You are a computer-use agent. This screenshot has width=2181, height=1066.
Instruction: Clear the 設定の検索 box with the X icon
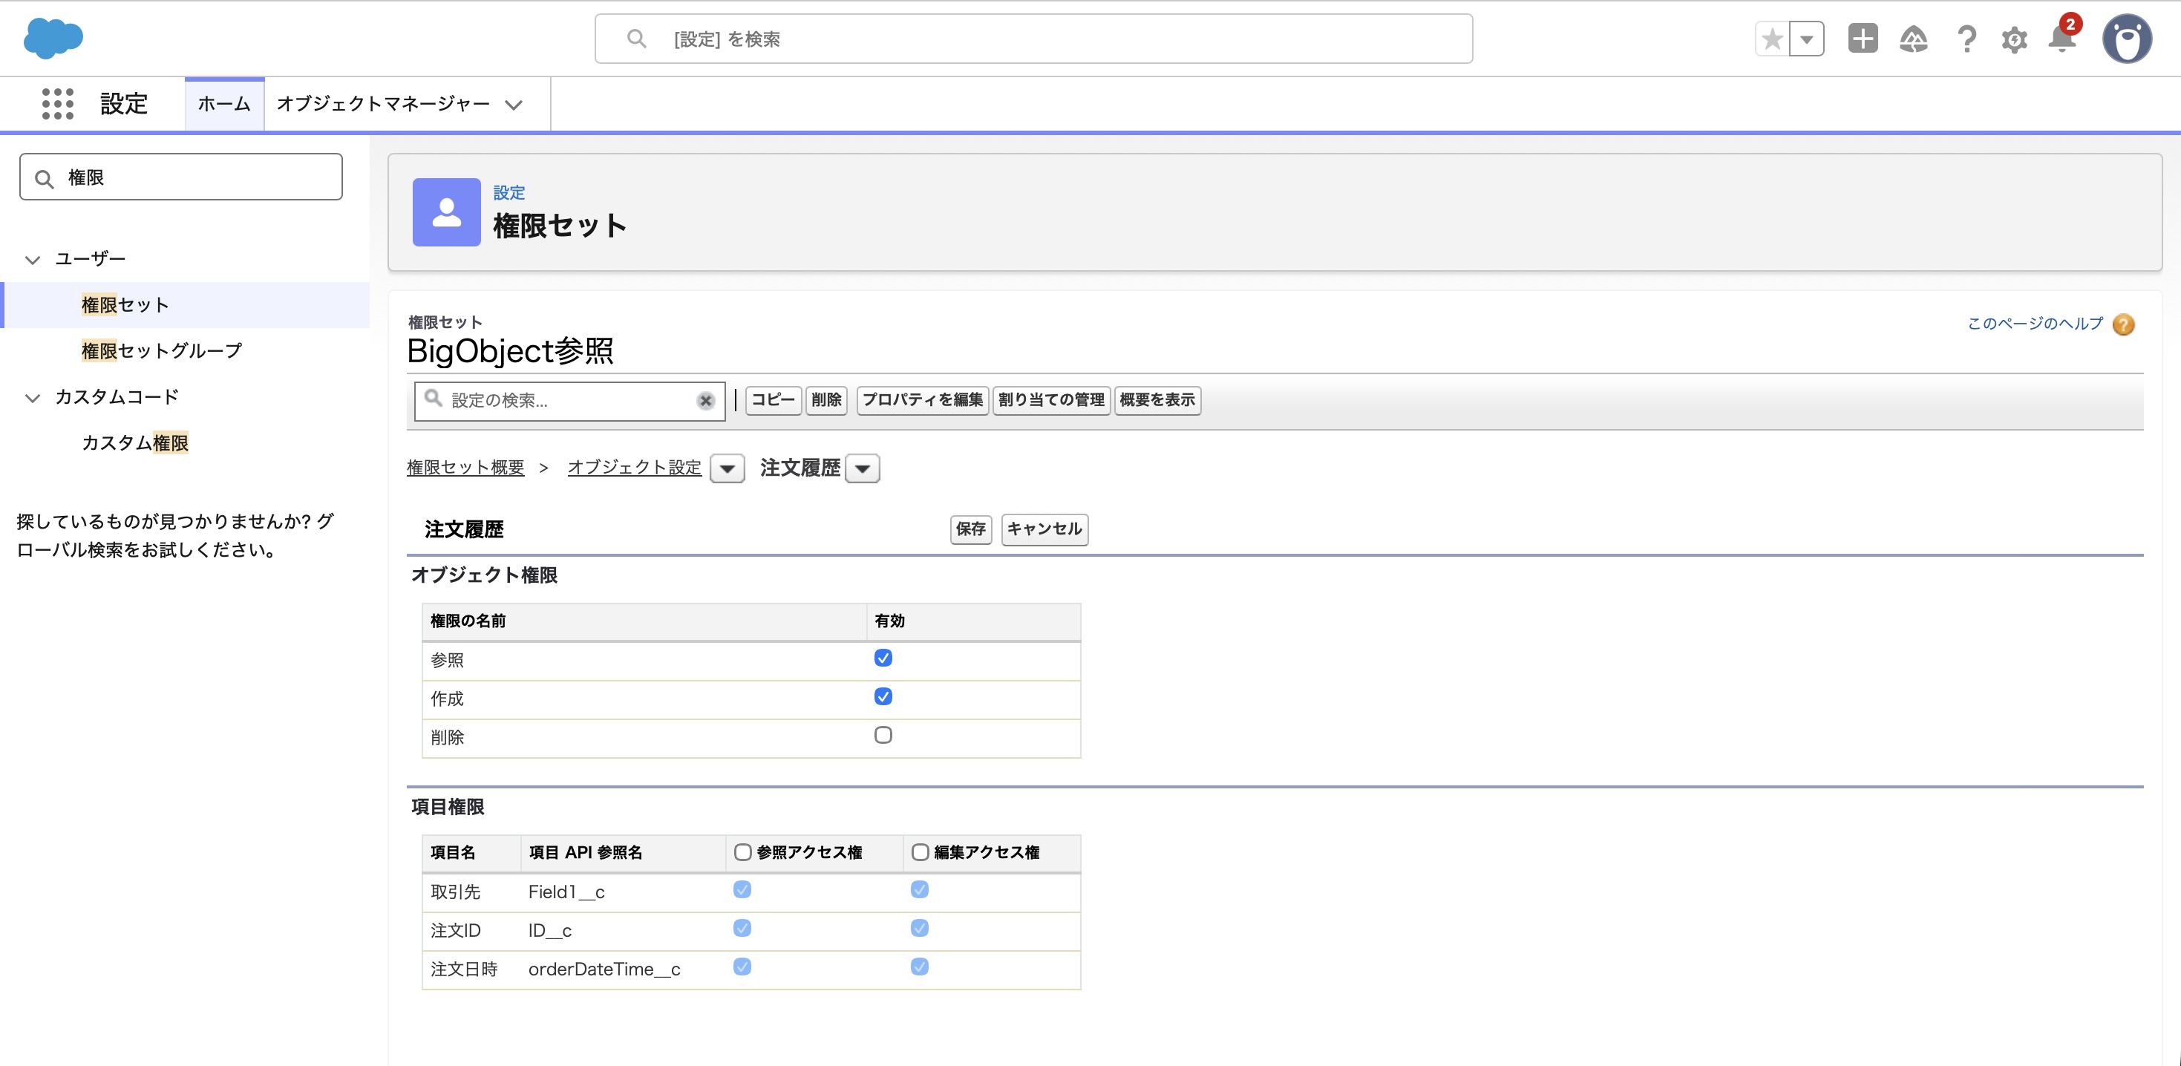[x=705, y=402]
